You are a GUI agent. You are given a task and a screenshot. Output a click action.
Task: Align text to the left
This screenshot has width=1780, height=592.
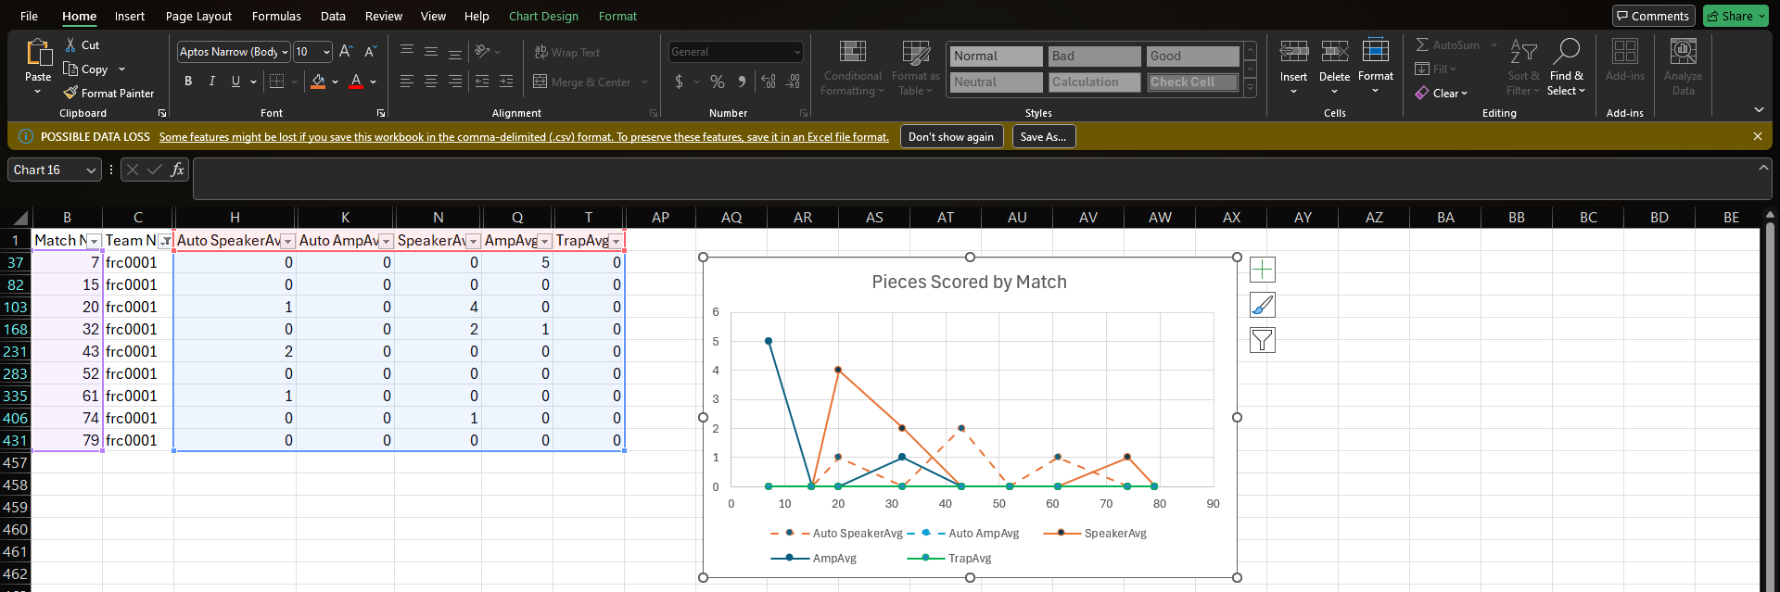407,82
